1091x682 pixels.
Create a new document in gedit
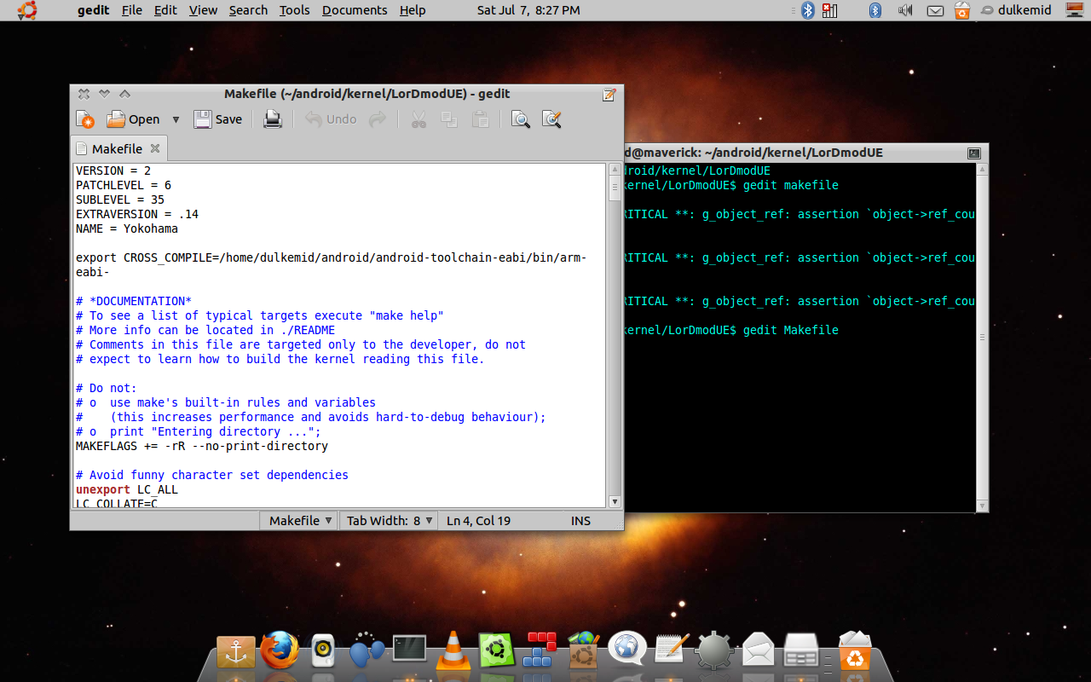pos(85,119)
